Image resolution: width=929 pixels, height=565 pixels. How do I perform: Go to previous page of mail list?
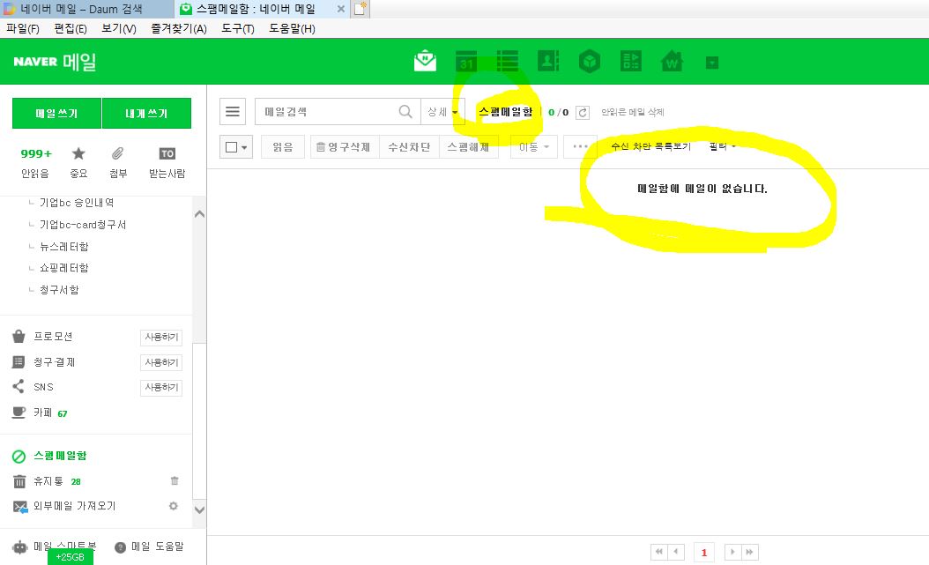(x=676, y=552)
